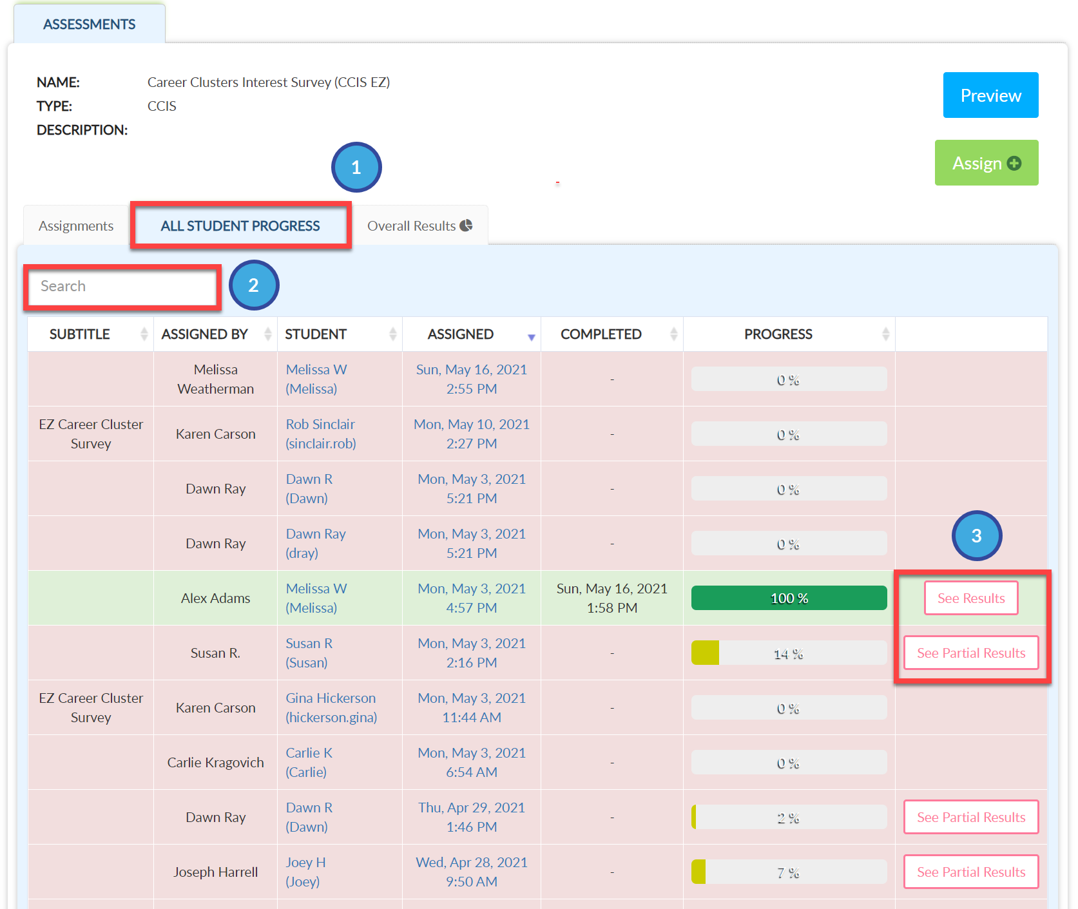Screen dimensions: 1078x909
Task: Toggle the ASSIGNED column sort arrow
Action: (x=531, y=337)
